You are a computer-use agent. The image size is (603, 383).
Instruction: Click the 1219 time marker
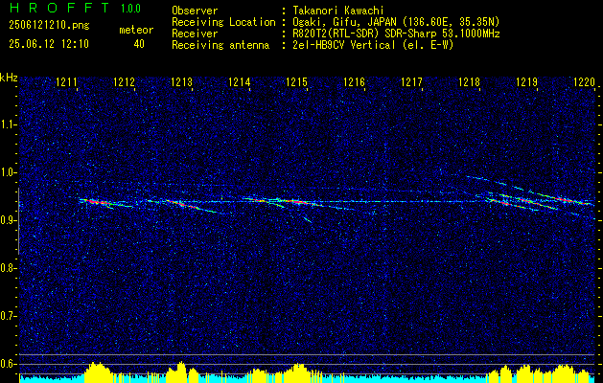pyautogui.click(x=527, y=81)
